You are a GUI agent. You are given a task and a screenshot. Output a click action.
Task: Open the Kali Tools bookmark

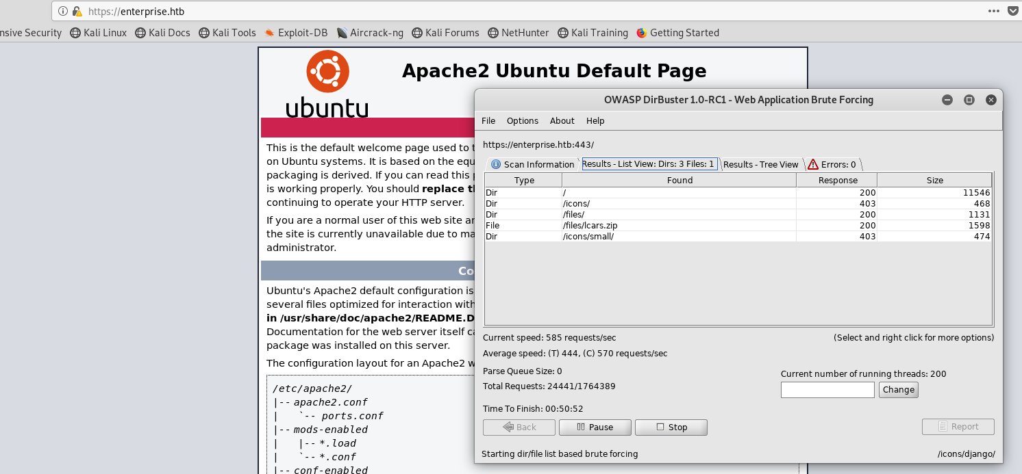tap(227, 33)
